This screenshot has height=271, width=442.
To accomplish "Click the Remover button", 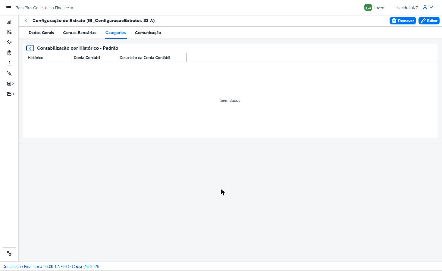I will [403, 21].
